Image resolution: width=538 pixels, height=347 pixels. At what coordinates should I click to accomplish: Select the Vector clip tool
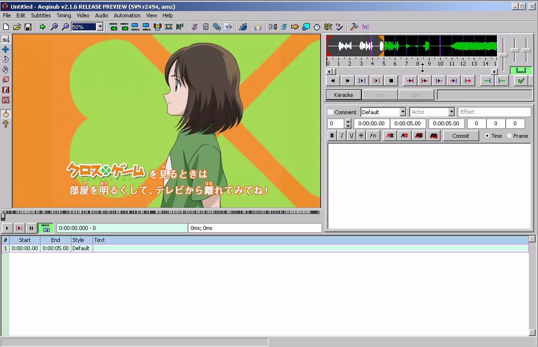pyautogui.click(x=6, y=100)
